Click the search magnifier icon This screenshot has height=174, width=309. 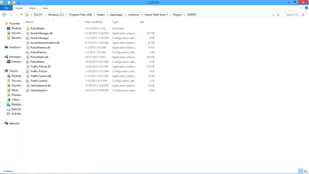coord(303,15)
